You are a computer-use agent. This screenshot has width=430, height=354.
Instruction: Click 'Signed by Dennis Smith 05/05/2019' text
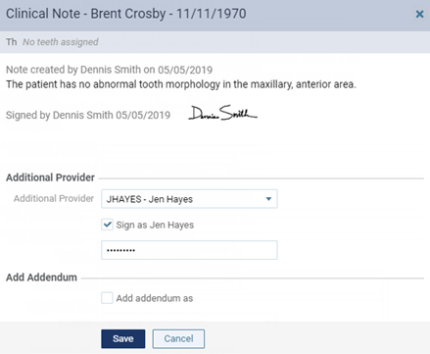pos(88,115)
